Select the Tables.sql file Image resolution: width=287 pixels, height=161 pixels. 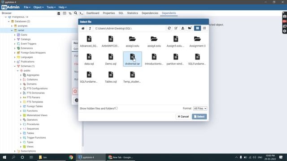click(x=111, y=77)
